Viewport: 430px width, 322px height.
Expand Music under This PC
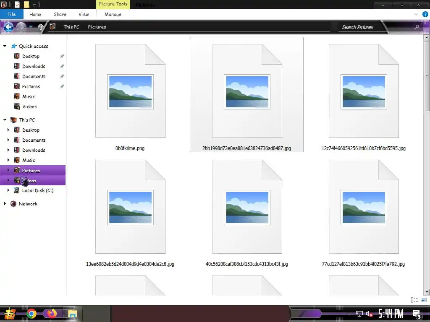point(8,160)
